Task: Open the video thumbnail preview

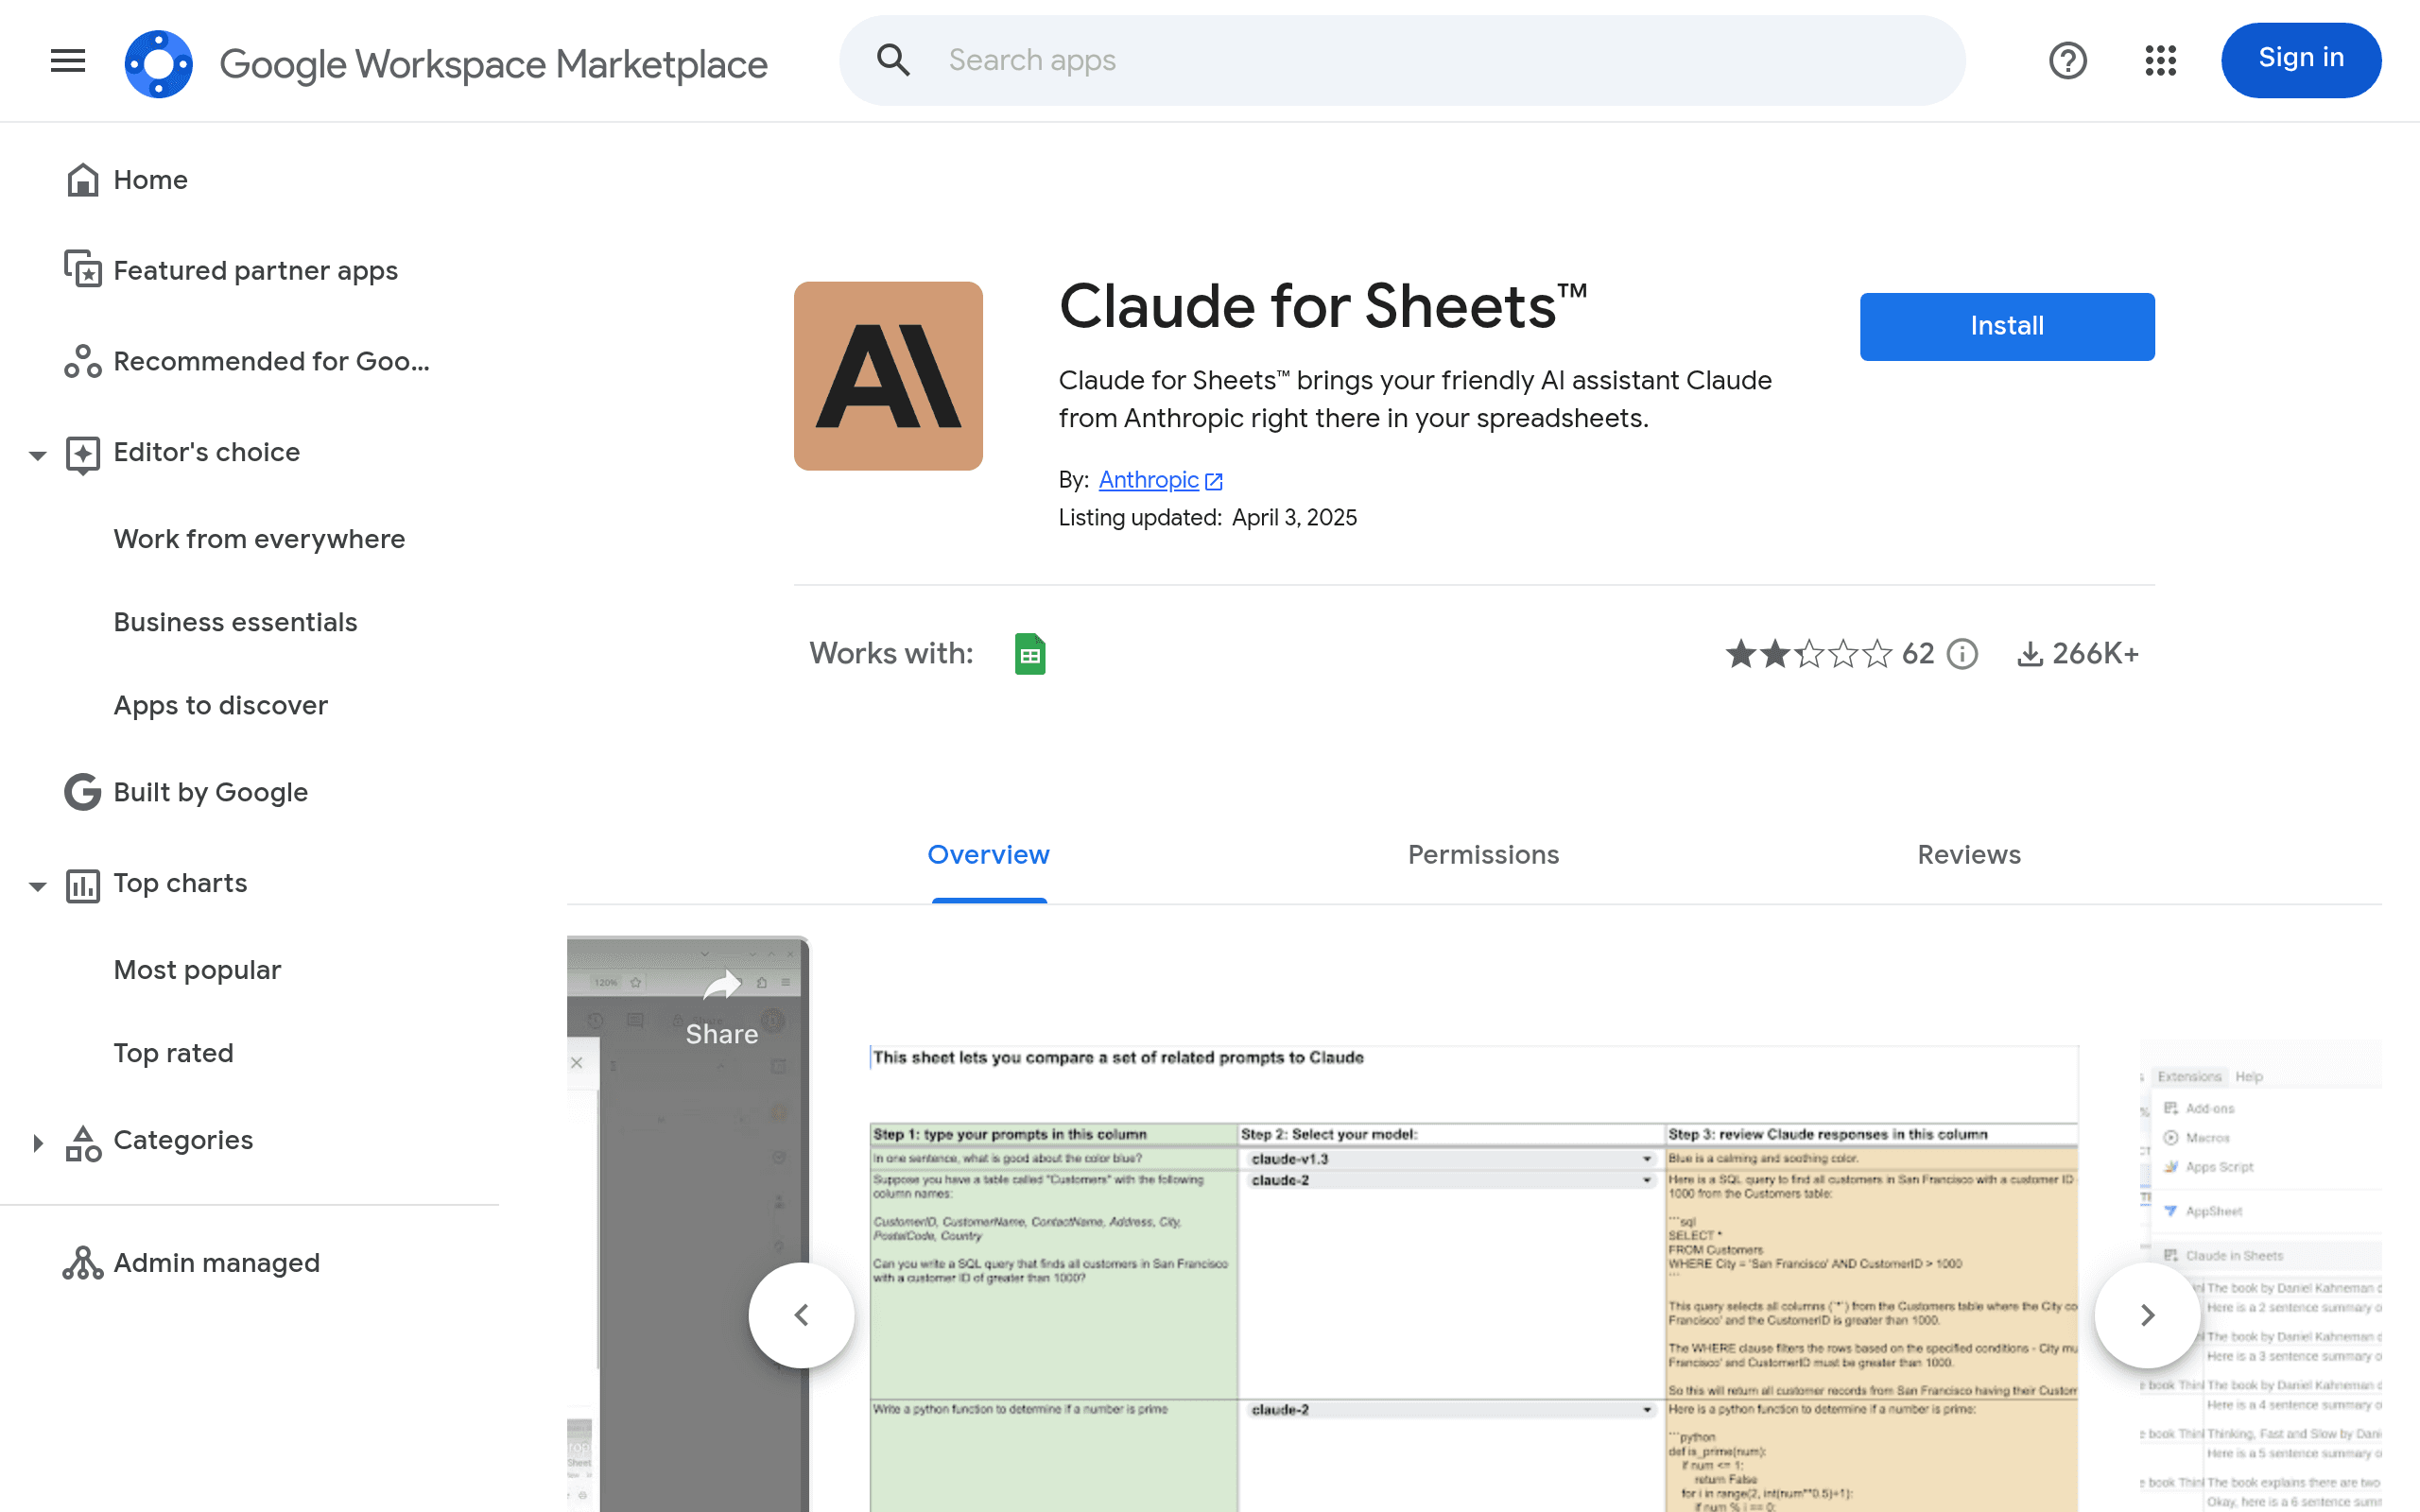Action: tap(688, 1224)
